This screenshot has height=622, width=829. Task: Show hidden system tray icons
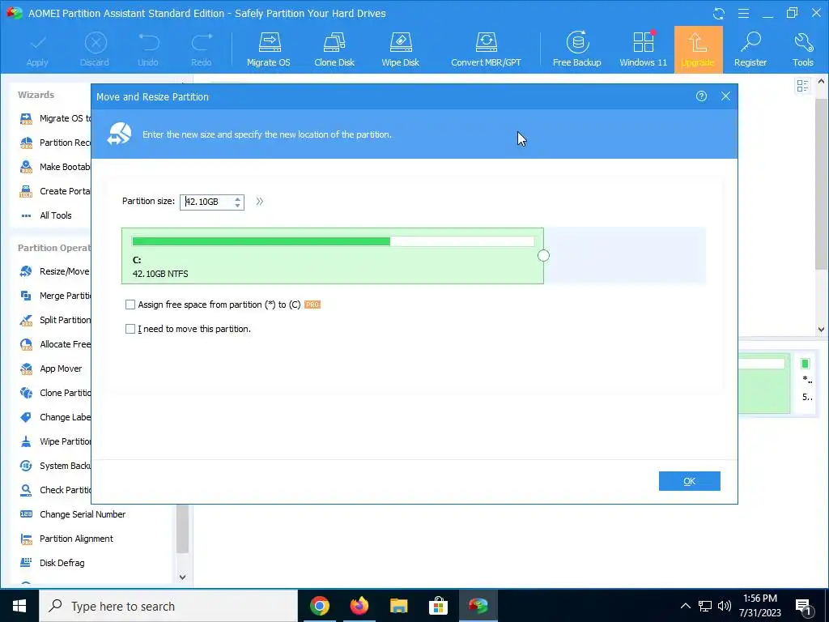[x=685, y=606]
